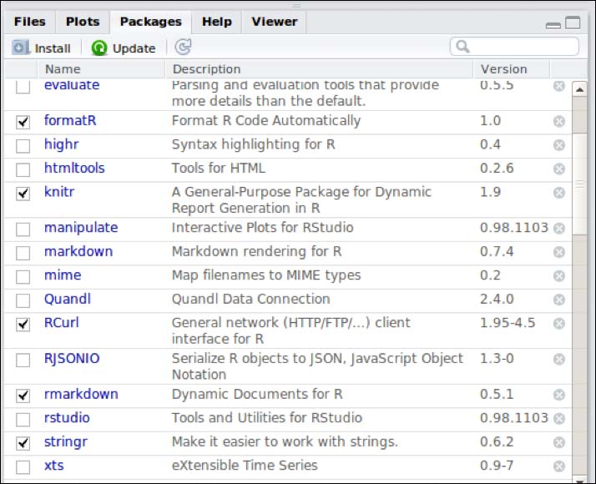Click the Install label text

(53, 48)
